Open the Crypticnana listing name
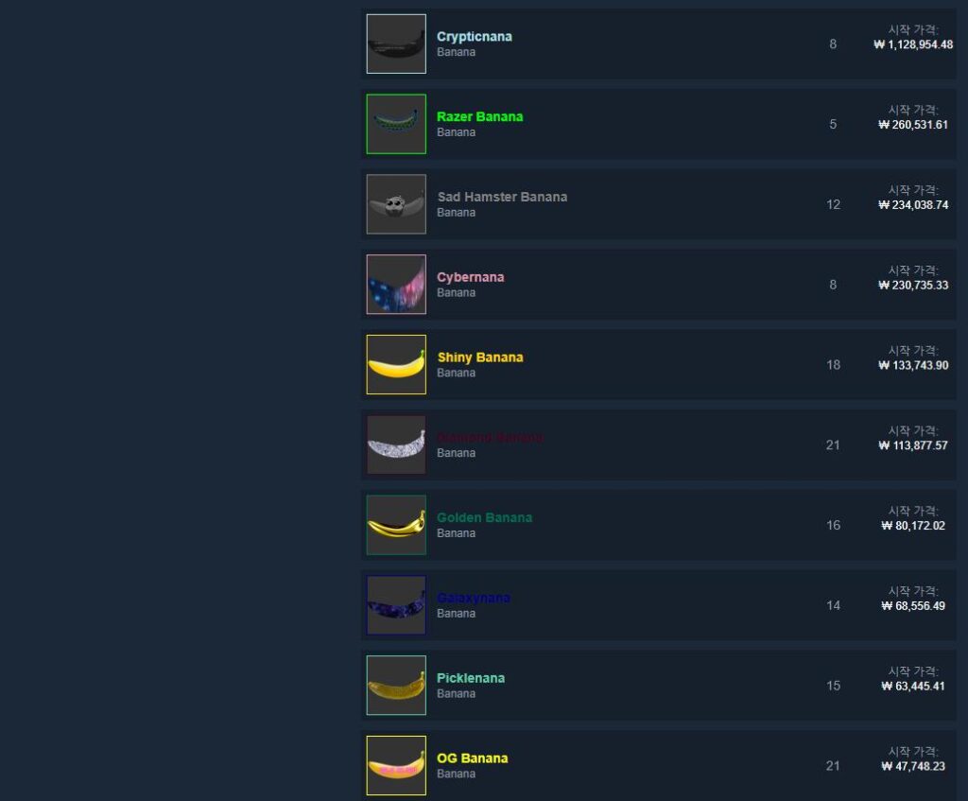 coord(475,37)
